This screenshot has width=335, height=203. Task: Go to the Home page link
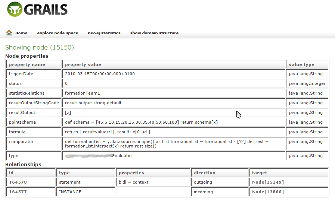pyautogui.click(x=21, y=33)
